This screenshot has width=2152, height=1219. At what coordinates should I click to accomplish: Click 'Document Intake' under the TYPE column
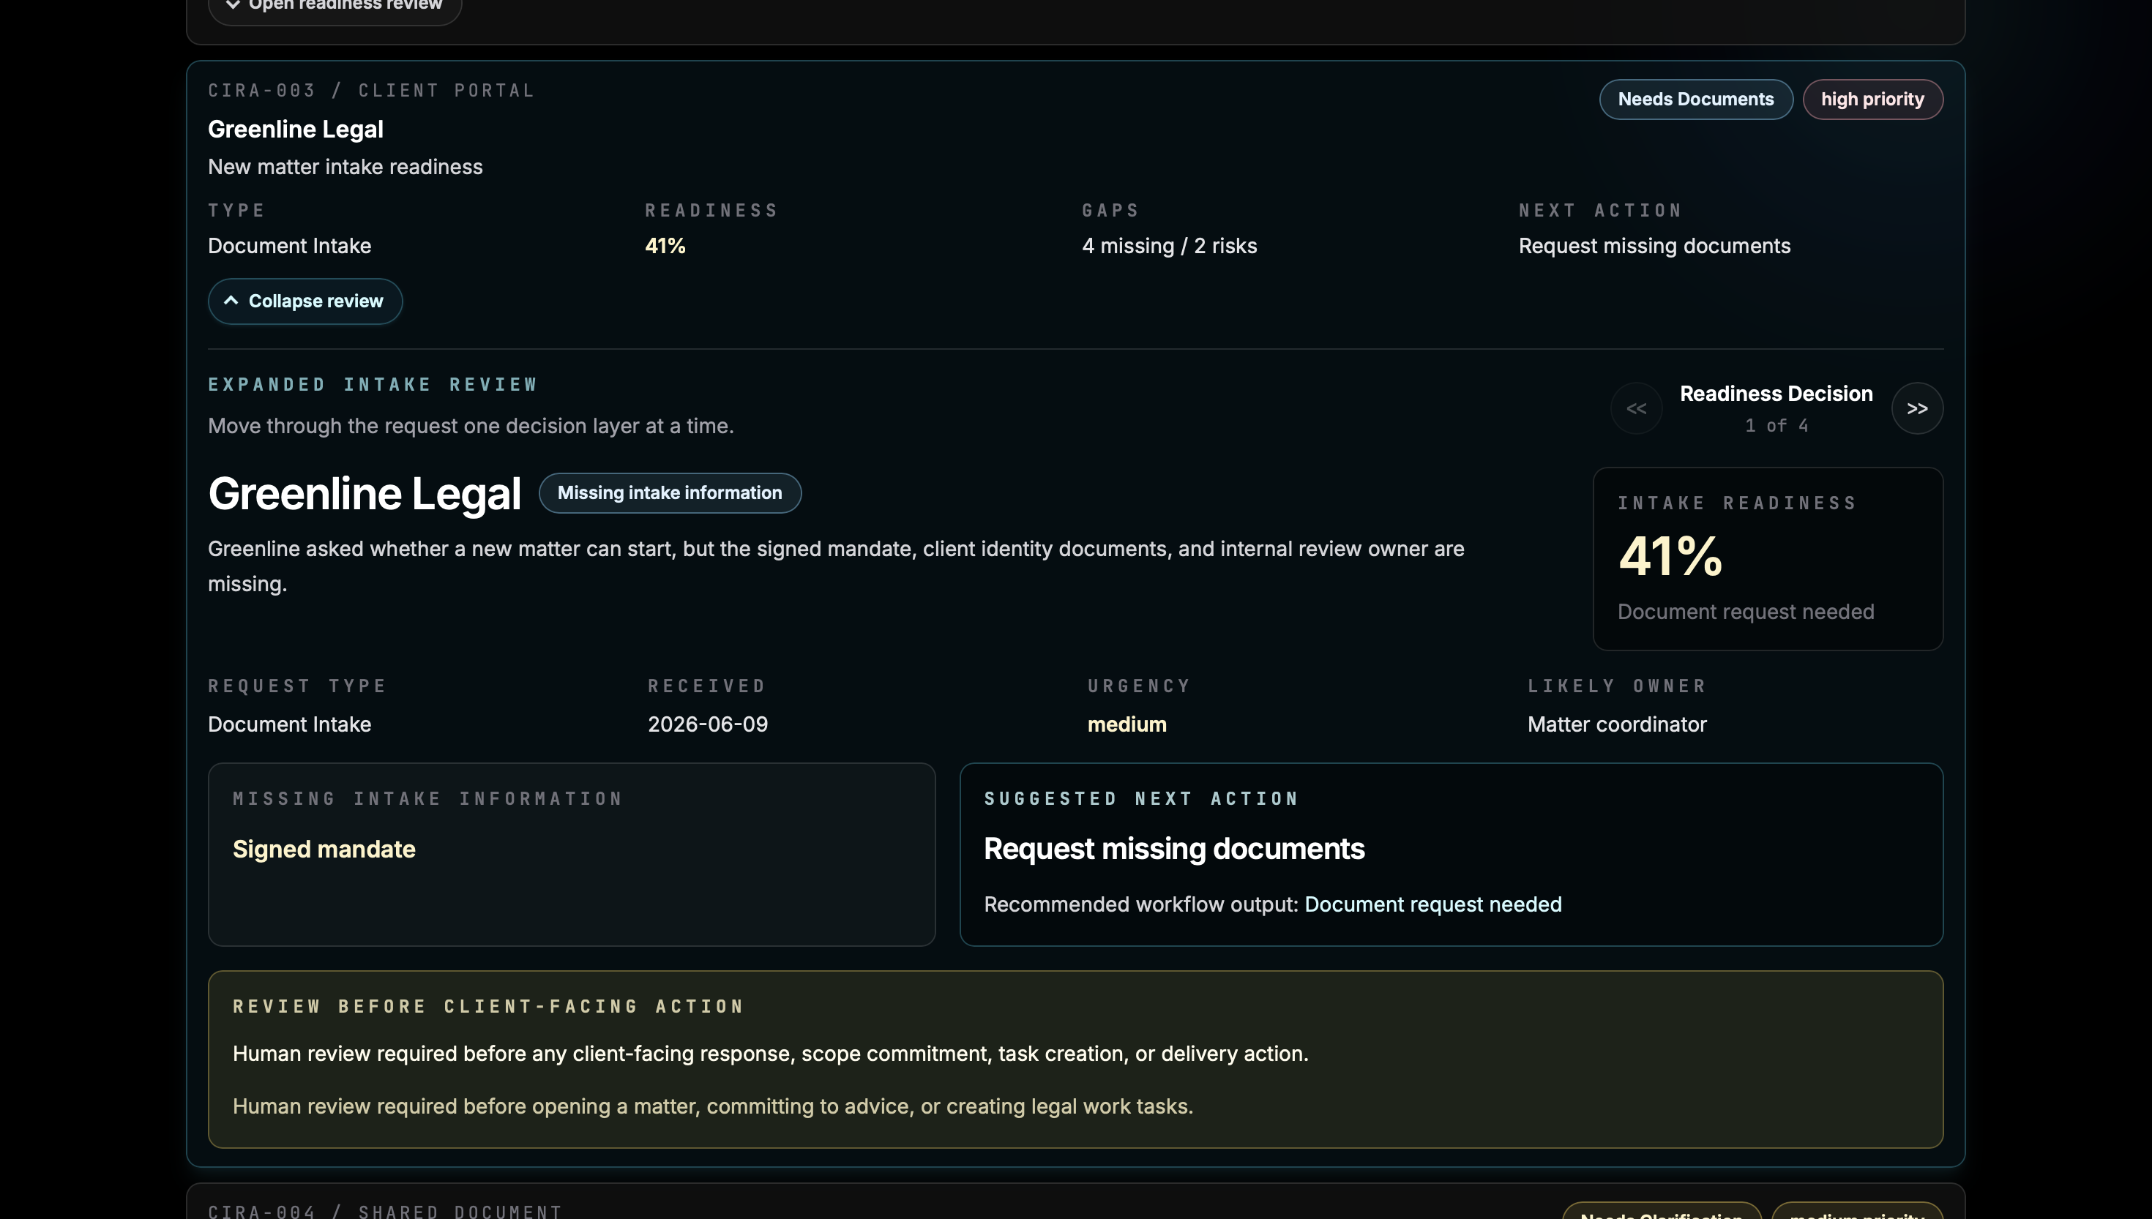289,246
